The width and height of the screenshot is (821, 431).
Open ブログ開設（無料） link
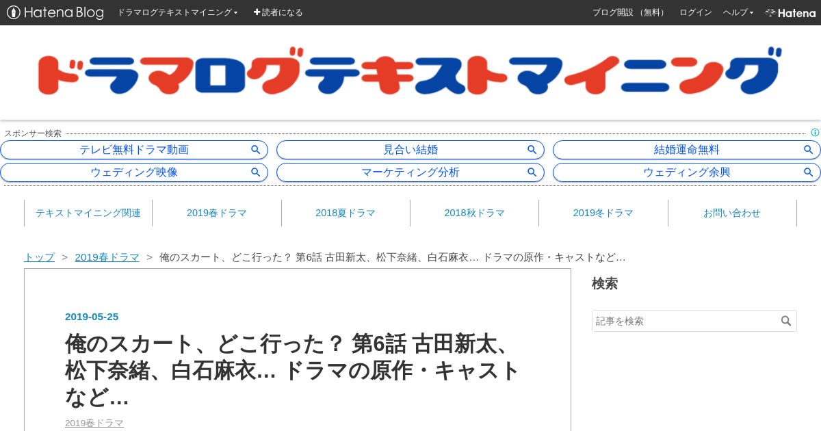tap(630, 12)
